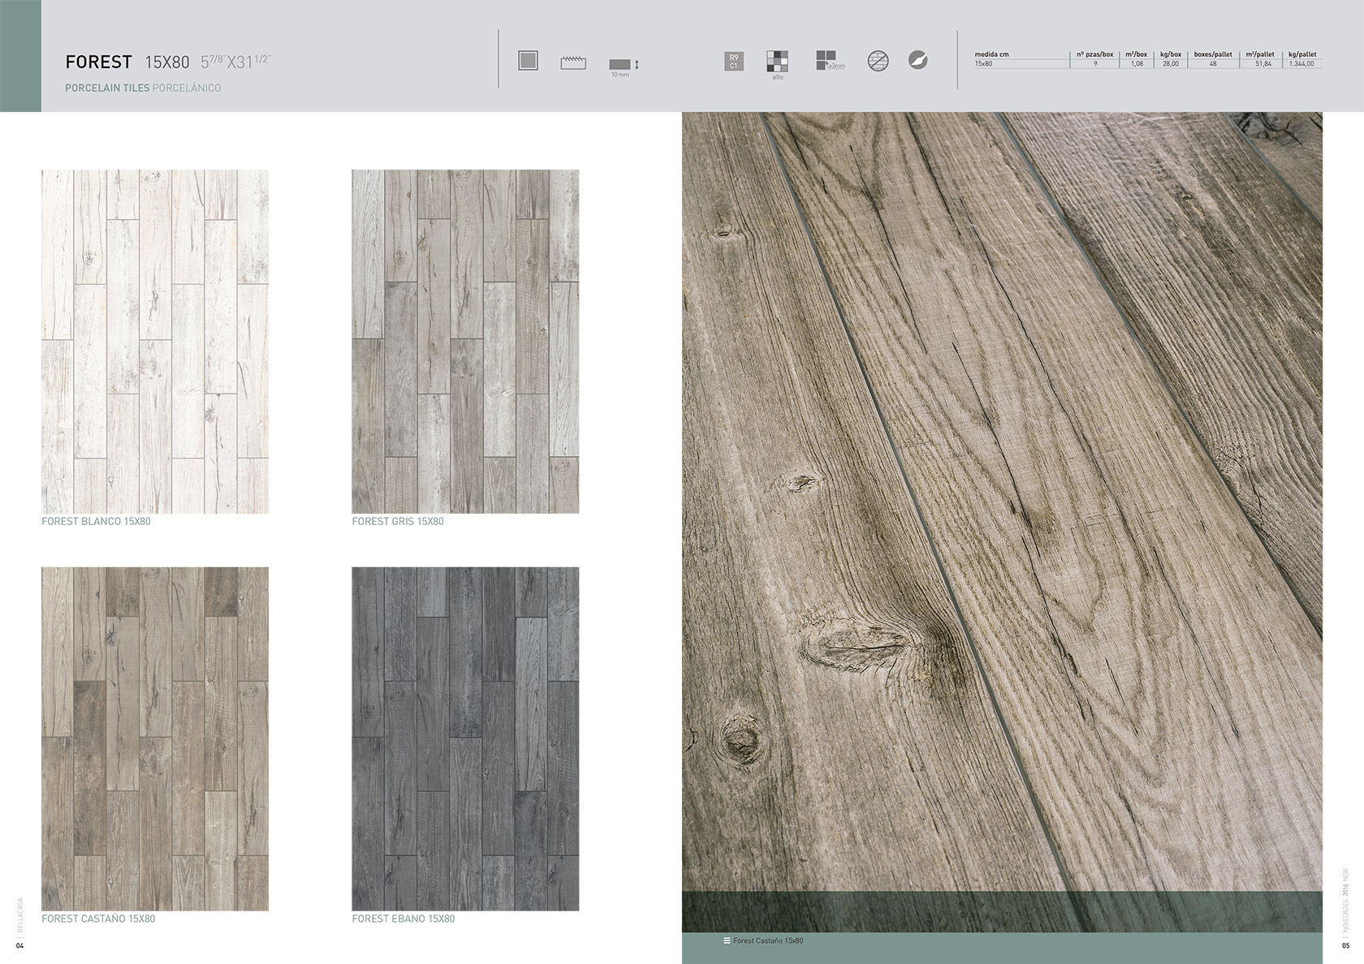This screenshot has height=964, width=1364.
Task: Click the 'FOREST BLANCO 15X80' label
Action: (96, 522)
